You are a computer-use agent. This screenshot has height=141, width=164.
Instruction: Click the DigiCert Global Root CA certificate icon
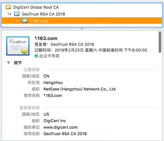pyautogui.click(x=8, y=7)
